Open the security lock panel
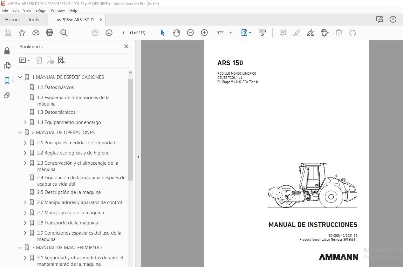 (x=7, y=51)
